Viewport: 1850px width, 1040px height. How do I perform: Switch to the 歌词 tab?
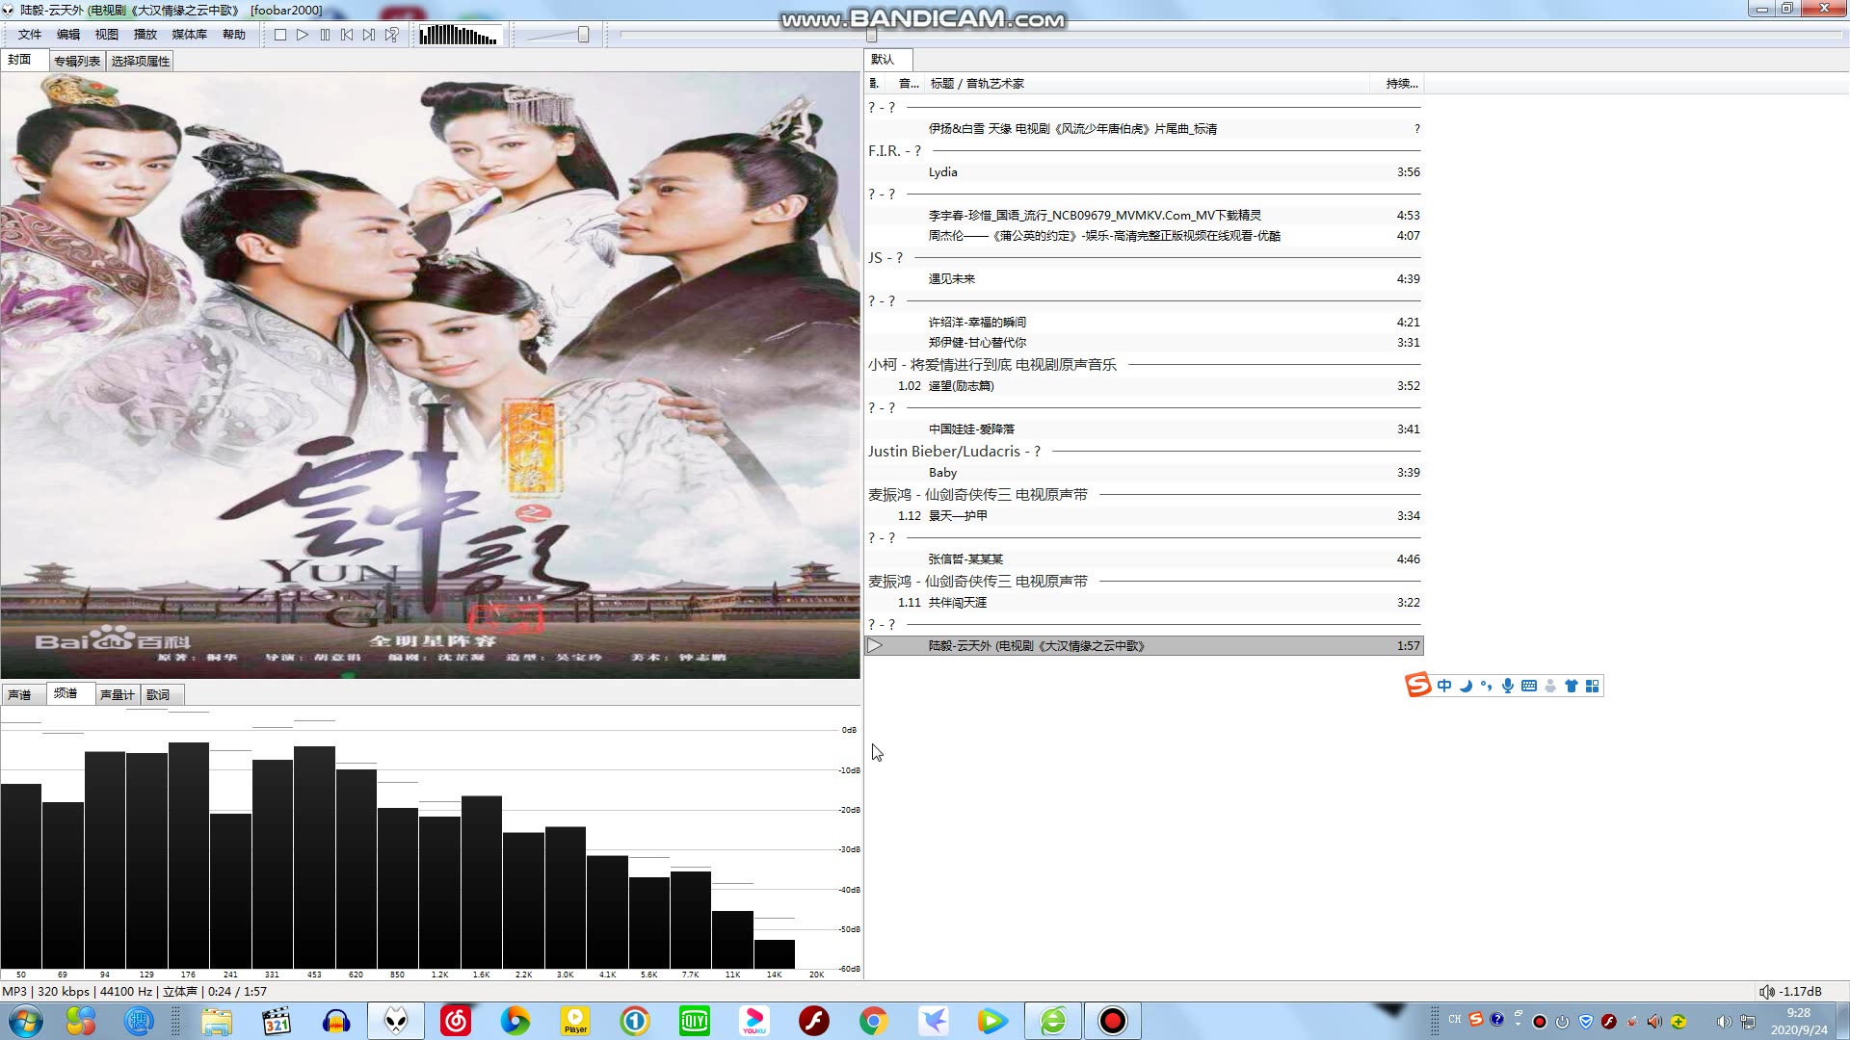(x=162, y=694)
